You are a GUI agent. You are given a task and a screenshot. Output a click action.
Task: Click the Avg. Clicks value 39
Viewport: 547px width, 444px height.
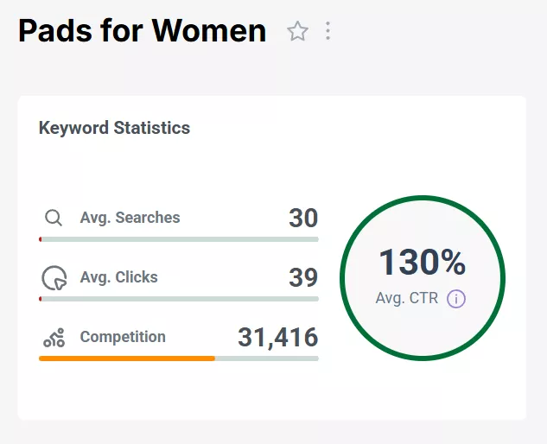pos(303,278)
